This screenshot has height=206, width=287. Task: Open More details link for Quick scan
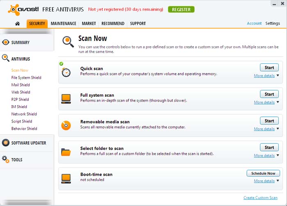[264, 76]
